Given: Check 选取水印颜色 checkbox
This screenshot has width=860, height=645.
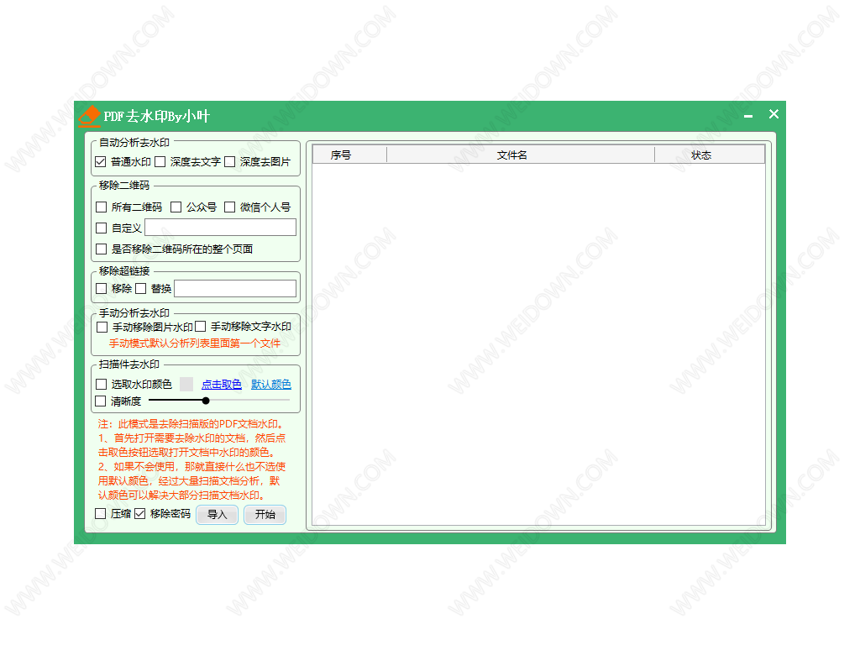Looking at the screenshot, I should pyautogui.click(x=101, y=385).
